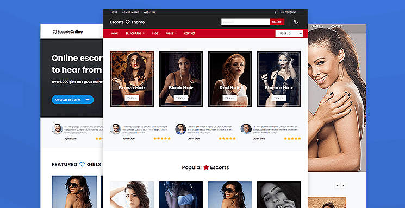Click the View All Escorts button

point(73,100)
